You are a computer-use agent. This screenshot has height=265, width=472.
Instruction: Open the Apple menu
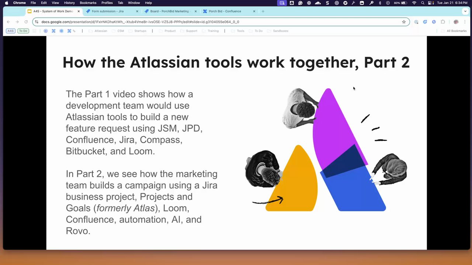click(x=6, y=3)
